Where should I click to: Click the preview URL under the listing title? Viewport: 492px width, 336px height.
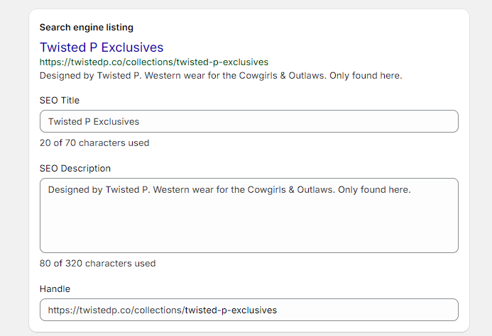point(153,62)
